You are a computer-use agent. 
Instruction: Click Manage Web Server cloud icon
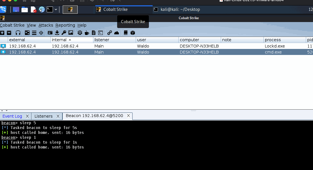[117, 33]
